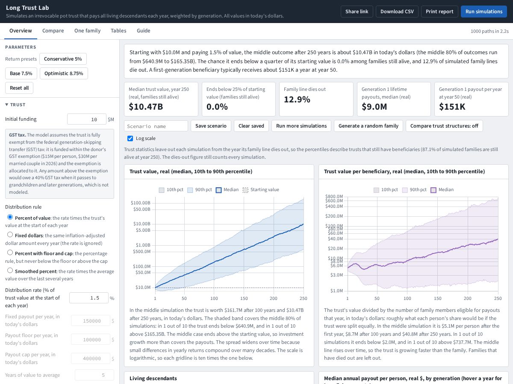Switch to the Overview tab

(x=21, y=31)
